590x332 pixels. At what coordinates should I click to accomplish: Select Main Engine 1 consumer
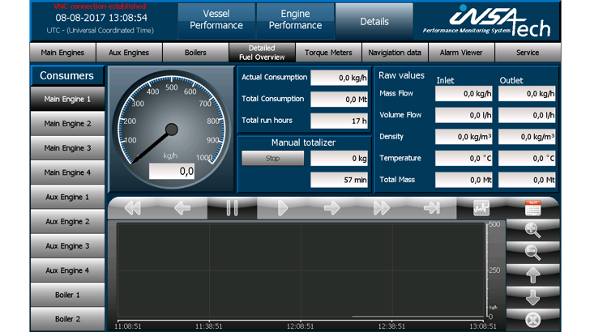point(67,99)
